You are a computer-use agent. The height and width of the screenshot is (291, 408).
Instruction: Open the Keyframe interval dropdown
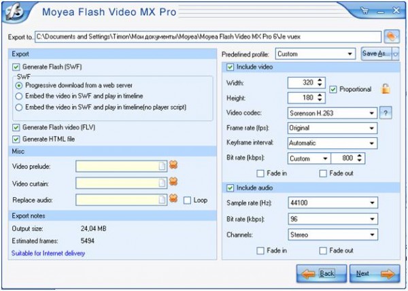[x=333, y=143]
